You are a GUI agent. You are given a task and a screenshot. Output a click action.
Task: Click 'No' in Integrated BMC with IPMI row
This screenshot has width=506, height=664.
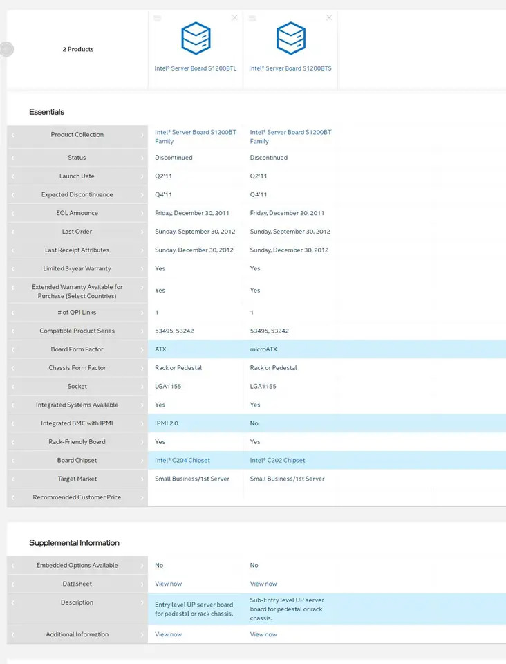254,423
